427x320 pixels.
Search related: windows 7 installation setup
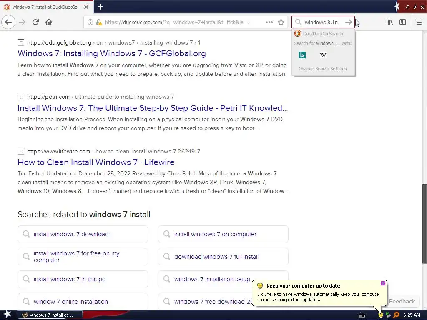coord(224,279)
